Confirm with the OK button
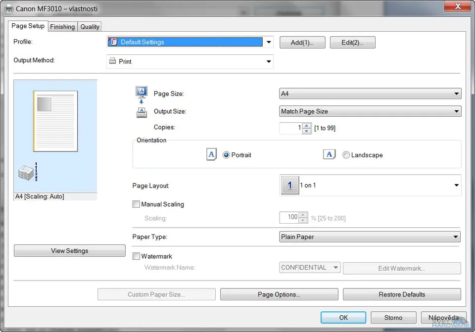The image size is (475, 332). coord(343,318)
